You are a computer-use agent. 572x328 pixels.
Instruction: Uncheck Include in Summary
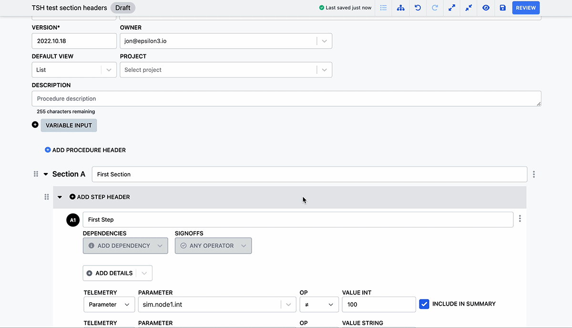[424, 304]
